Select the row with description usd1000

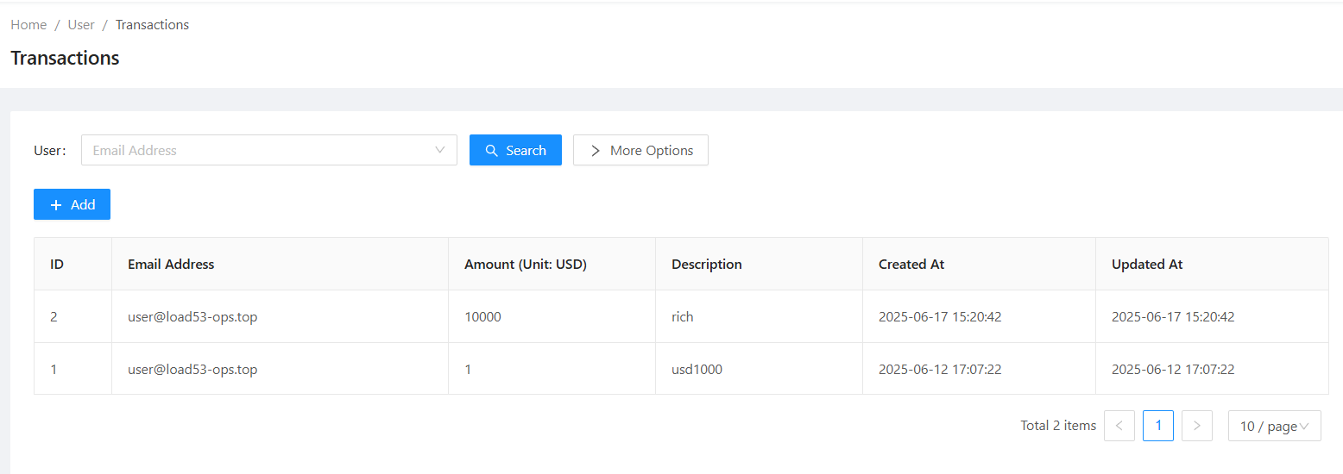[697, 370]
